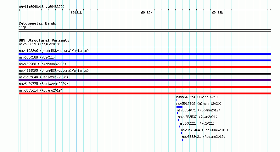Screen dimensions: 280x152
Task: Open the nsv6585640 (Sedlazeck2020) label
Action: pos(43,77)
